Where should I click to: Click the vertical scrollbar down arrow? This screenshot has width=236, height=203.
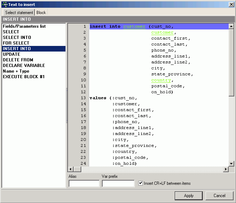(231, 163)
